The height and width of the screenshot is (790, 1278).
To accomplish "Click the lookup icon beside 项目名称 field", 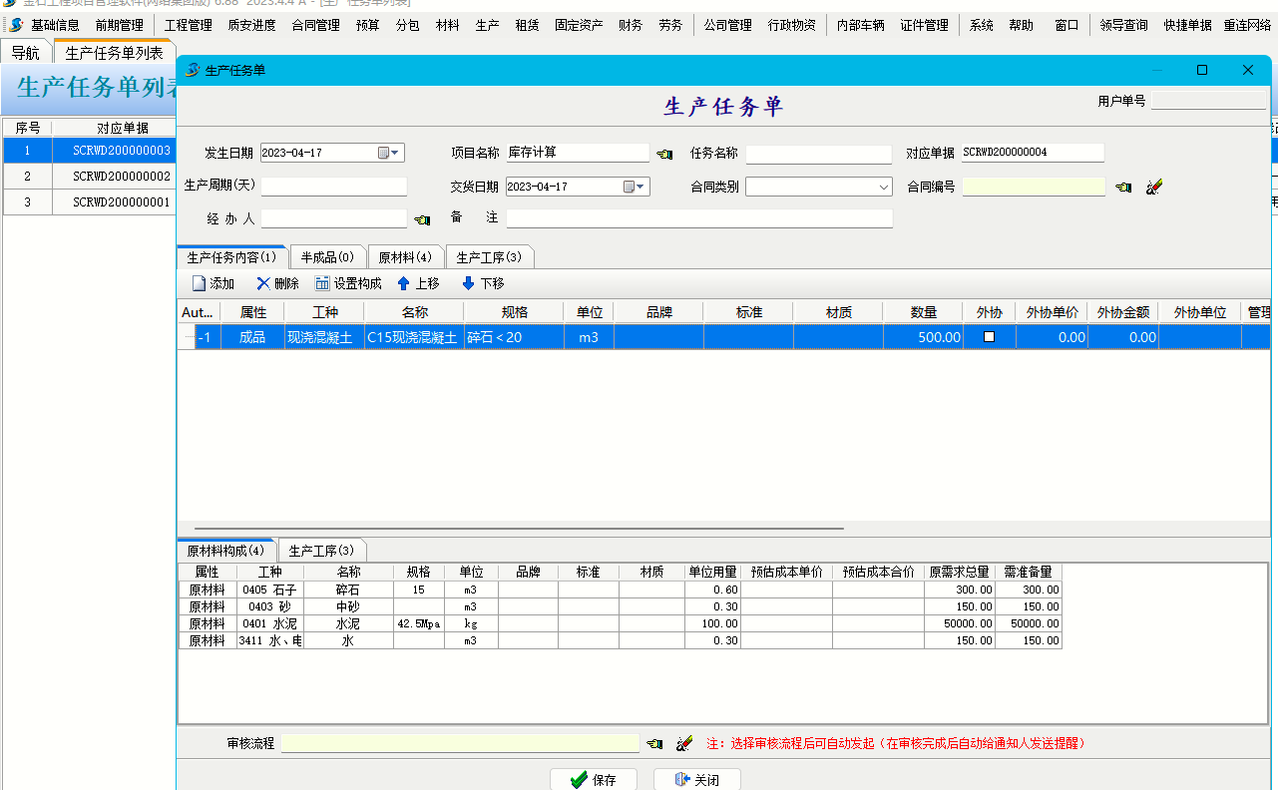I will 664,155.
